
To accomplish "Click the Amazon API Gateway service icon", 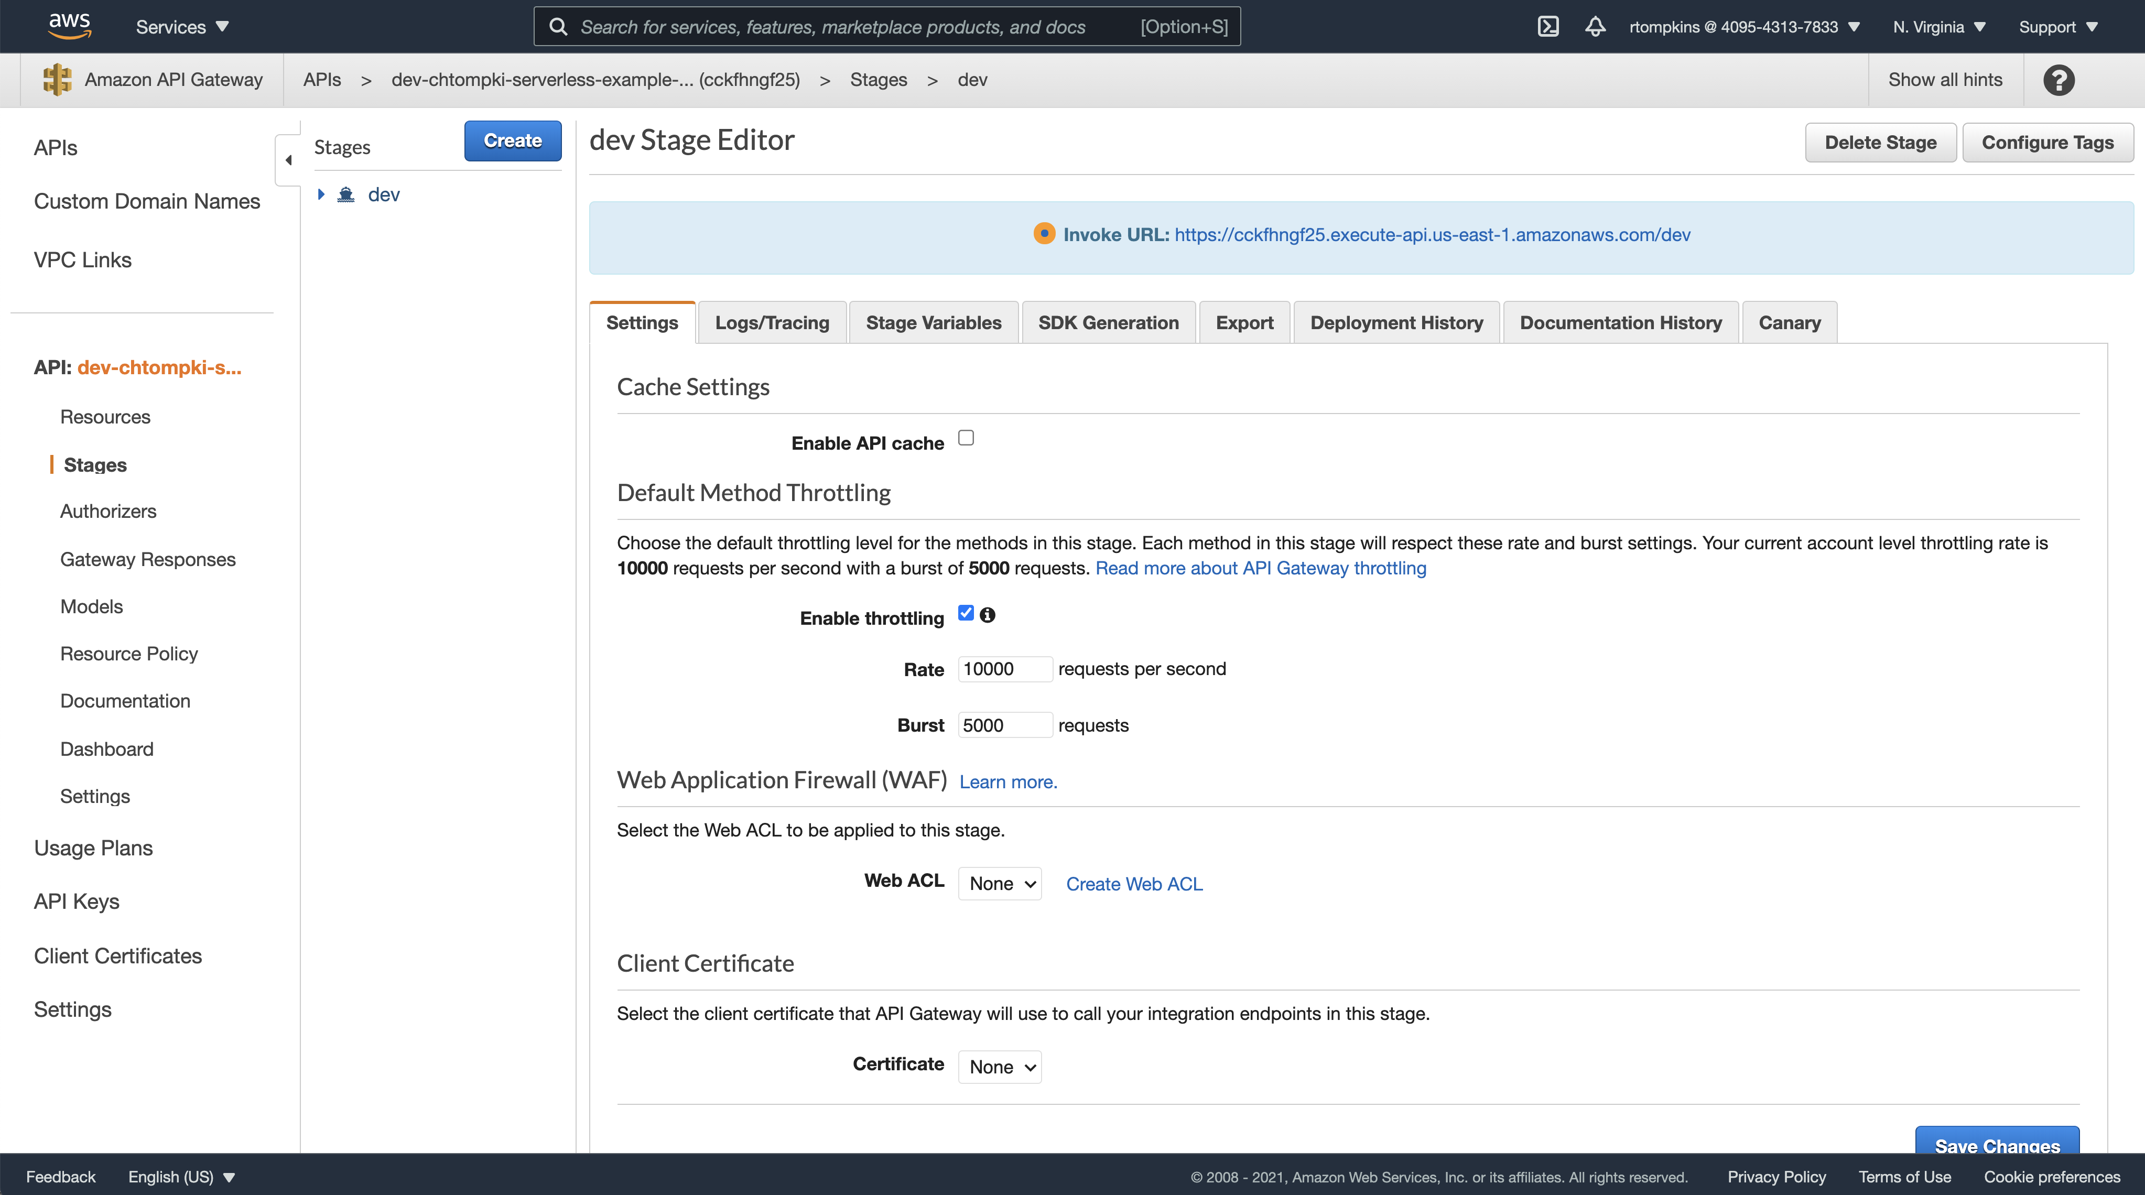I will 58,80.
